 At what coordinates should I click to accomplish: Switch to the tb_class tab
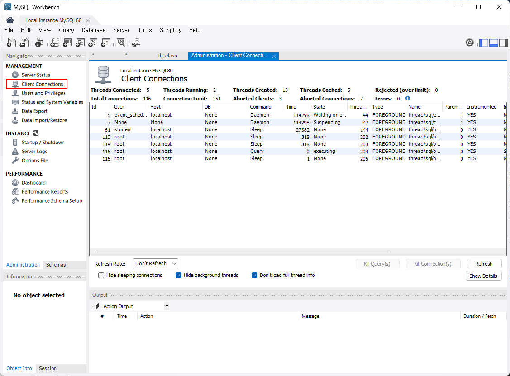(x=167, y=56)
